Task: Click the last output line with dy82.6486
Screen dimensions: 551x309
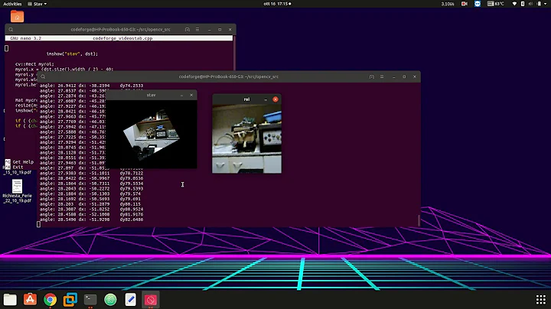Action: (91, 220)
